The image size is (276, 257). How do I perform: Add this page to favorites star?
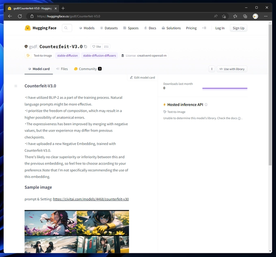[224, 16]
